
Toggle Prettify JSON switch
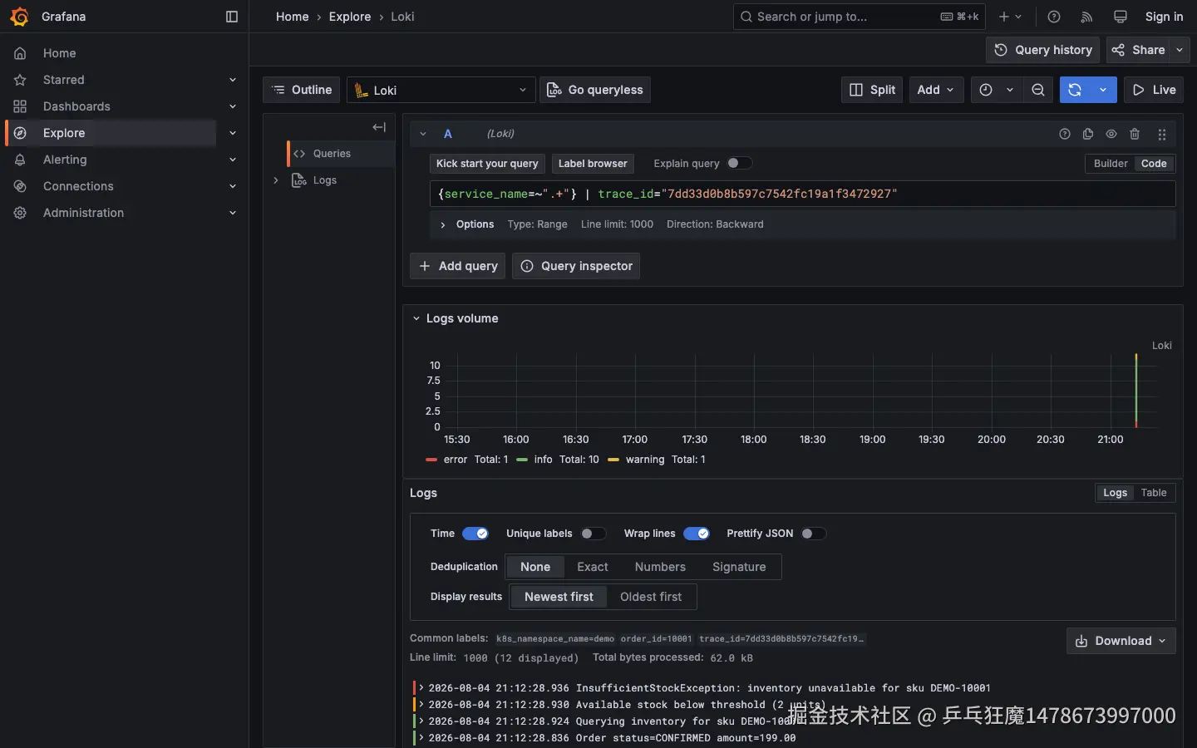(x=813, y=534)
